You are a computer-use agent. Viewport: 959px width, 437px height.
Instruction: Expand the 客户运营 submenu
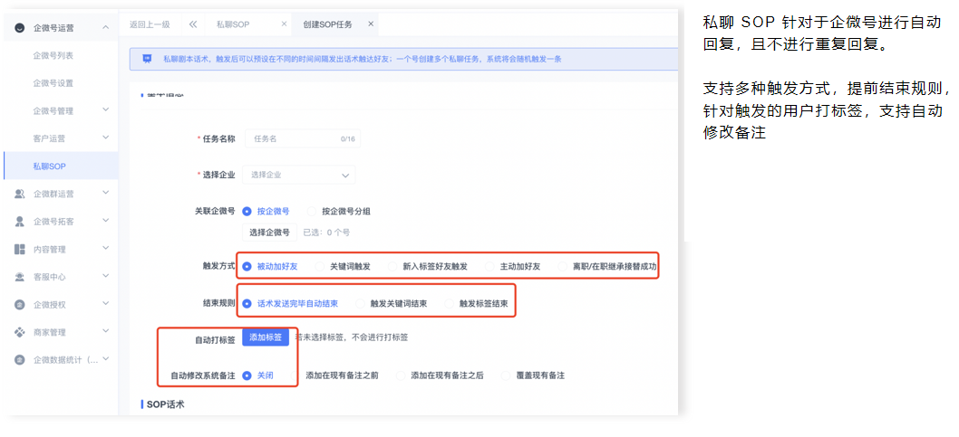pos(106,138)
